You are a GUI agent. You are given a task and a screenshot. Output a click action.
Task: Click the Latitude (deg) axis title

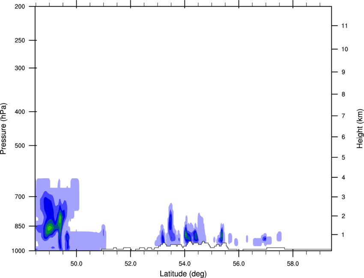(x=183, y=274)
